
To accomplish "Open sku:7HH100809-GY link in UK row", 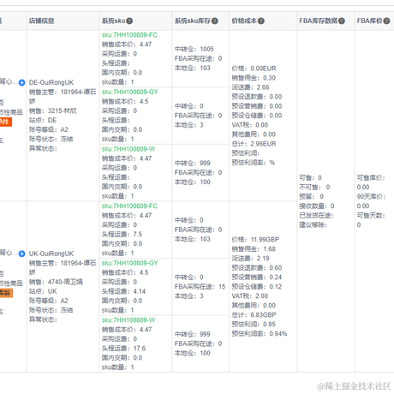I will coord(130,263).
